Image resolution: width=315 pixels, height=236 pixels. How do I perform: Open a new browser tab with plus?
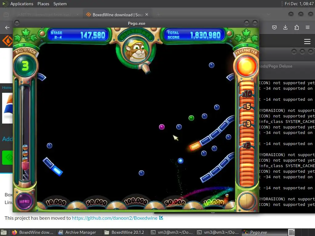158,15
